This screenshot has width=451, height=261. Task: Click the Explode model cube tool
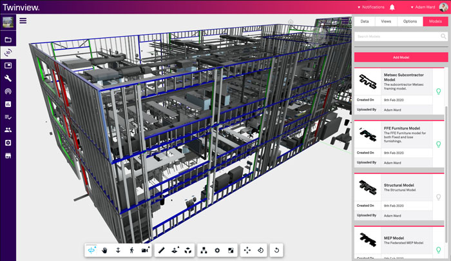pos(187,250)
